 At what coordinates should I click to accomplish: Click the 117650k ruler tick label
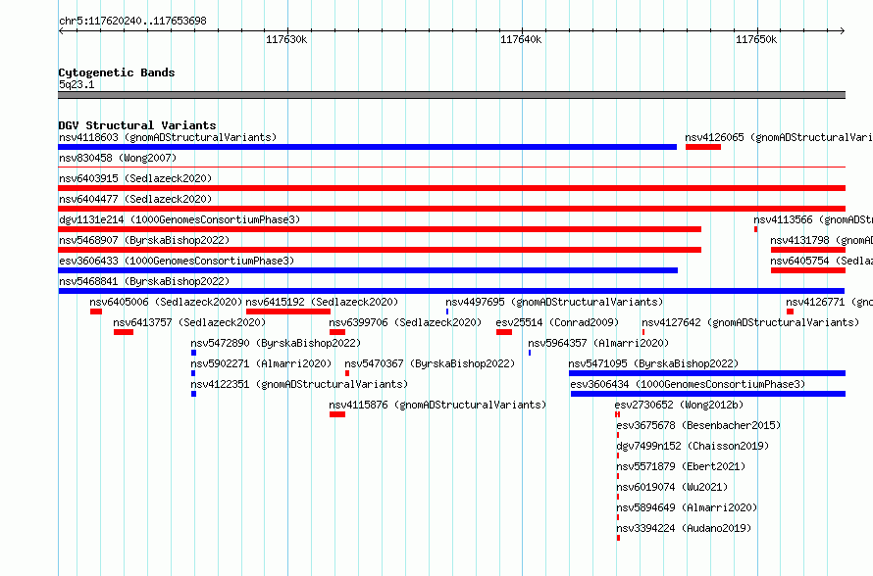pos(756,39)
